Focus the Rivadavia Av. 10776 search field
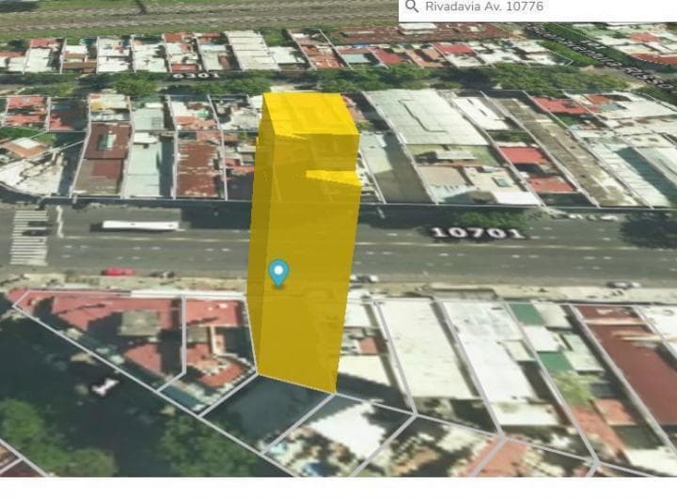 538,9
